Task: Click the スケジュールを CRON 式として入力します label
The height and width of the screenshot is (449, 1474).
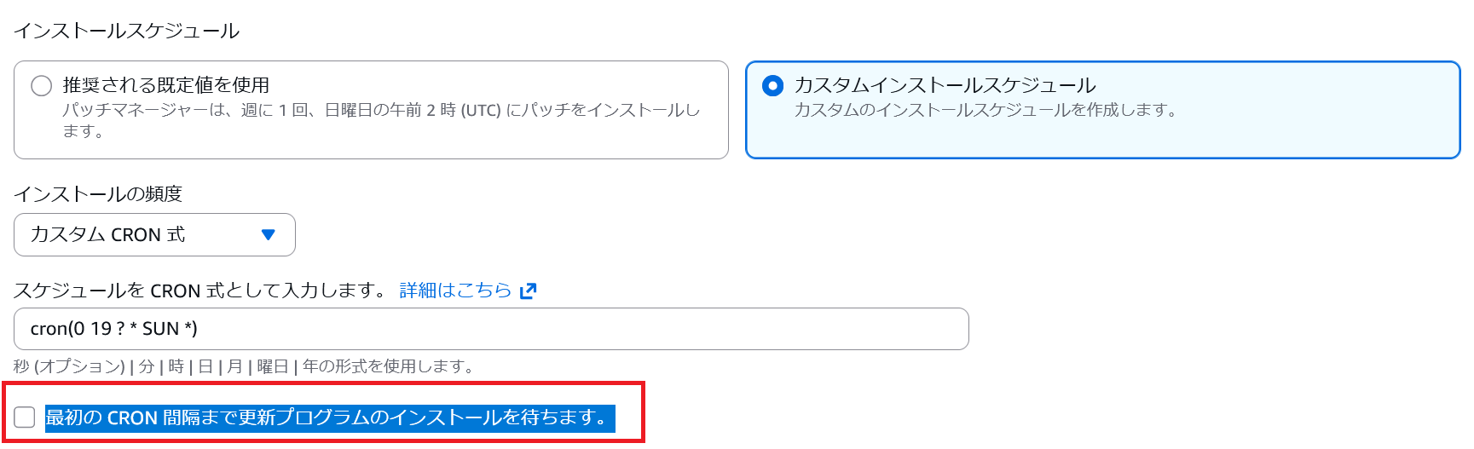Action: pyautogui.click(x=201, y=291)
